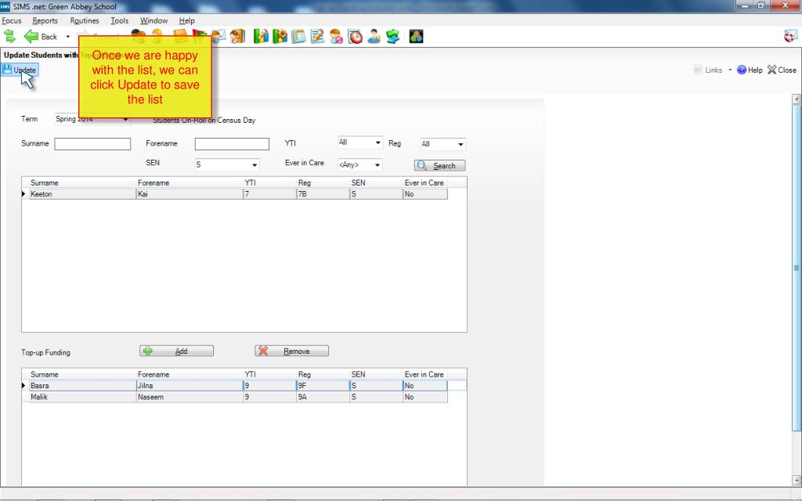
Task: Click the SEN column header in Top-up Funding grid
Action: 377,375
